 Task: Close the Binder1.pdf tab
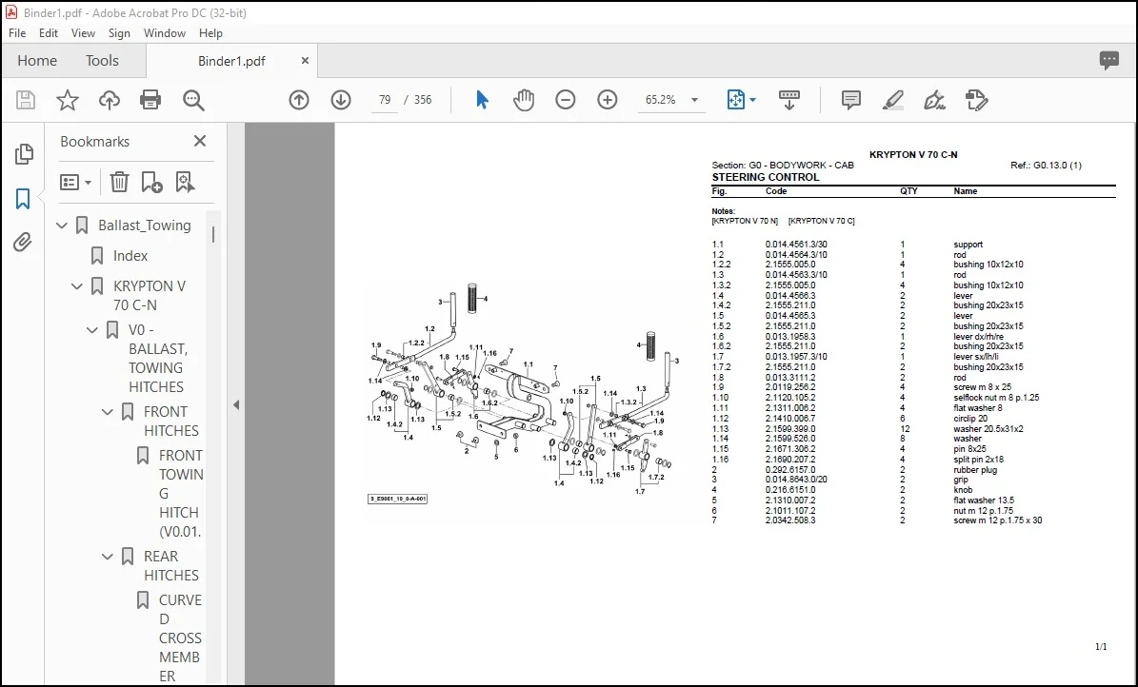[x=305, y=61]
